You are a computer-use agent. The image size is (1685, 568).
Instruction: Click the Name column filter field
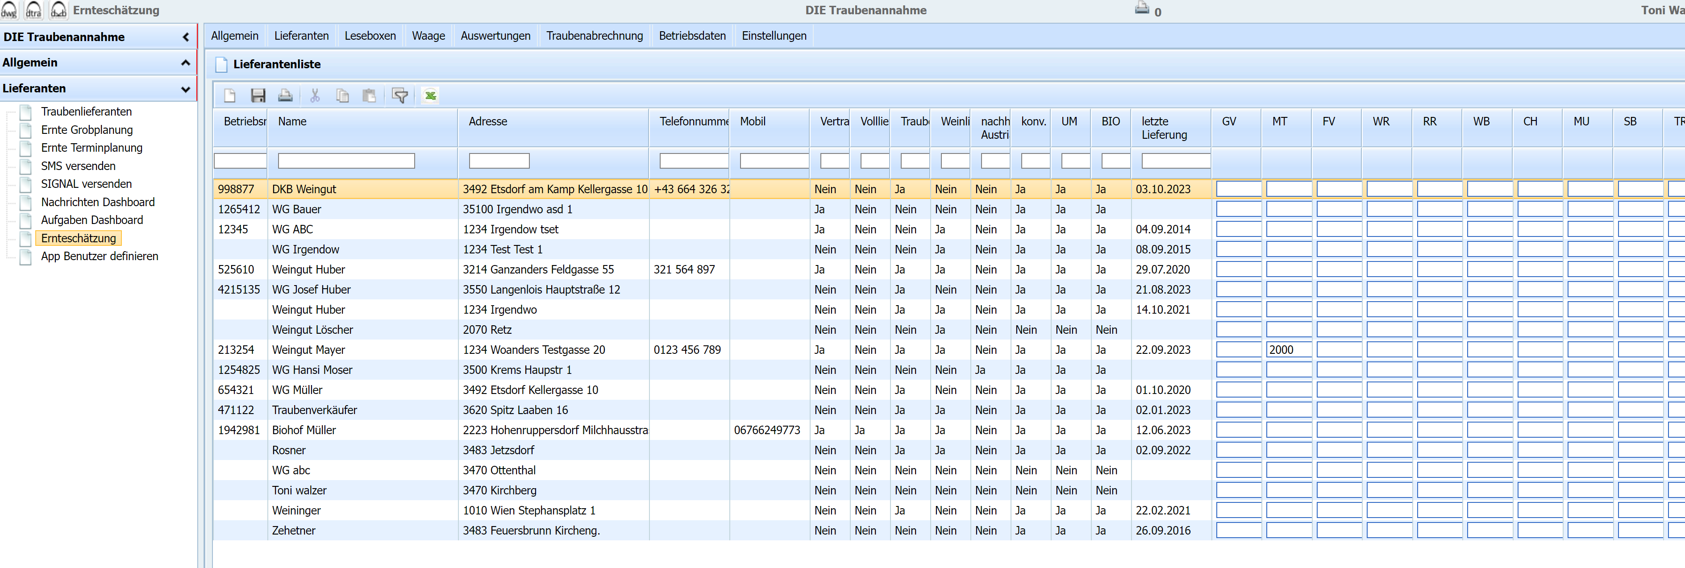346,161
